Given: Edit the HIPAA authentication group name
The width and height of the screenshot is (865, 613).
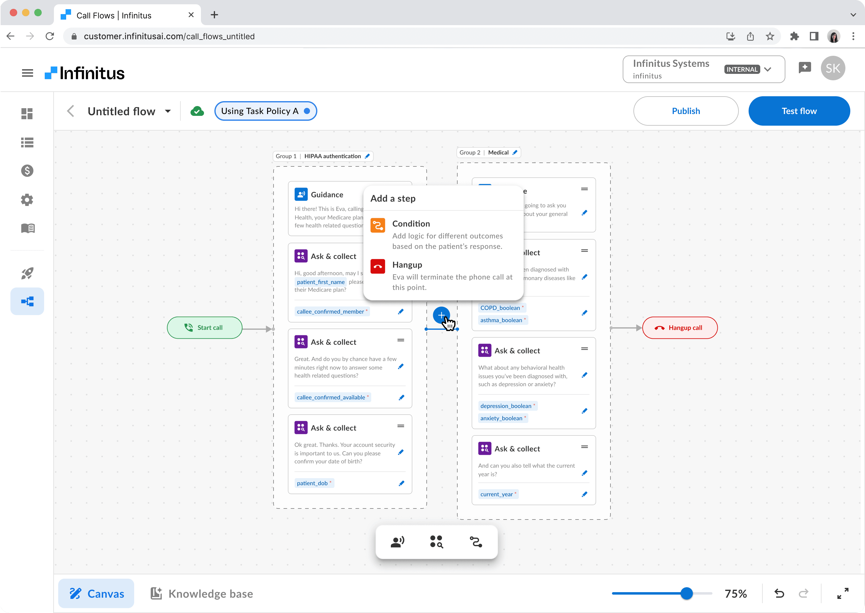Looking at the screenshot, I should coord(367,156).
